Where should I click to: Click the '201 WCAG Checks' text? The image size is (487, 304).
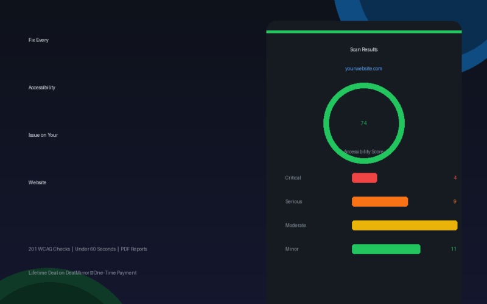(49, 249)
